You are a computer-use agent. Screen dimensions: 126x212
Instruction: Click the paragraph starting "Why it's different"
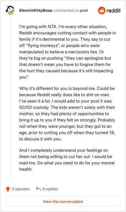[67, 114]
